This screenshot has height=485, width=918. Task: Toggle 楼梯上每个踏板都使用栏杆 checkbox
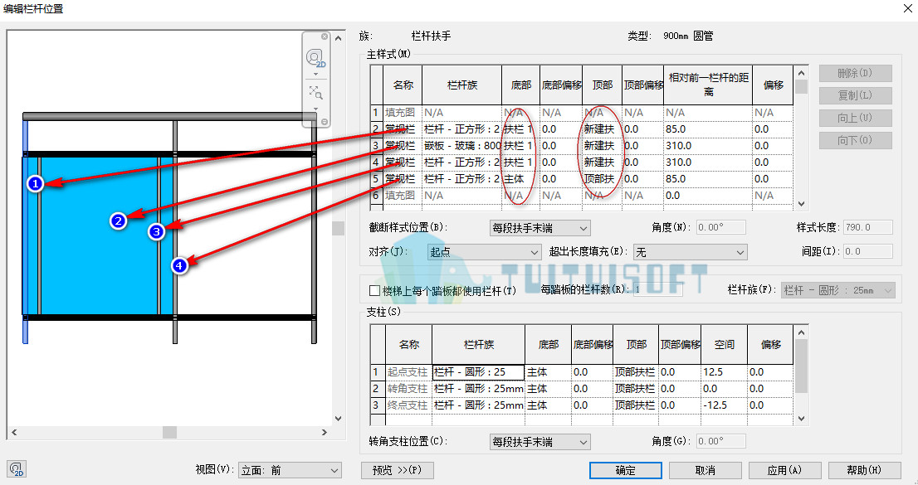click(374, 290)
